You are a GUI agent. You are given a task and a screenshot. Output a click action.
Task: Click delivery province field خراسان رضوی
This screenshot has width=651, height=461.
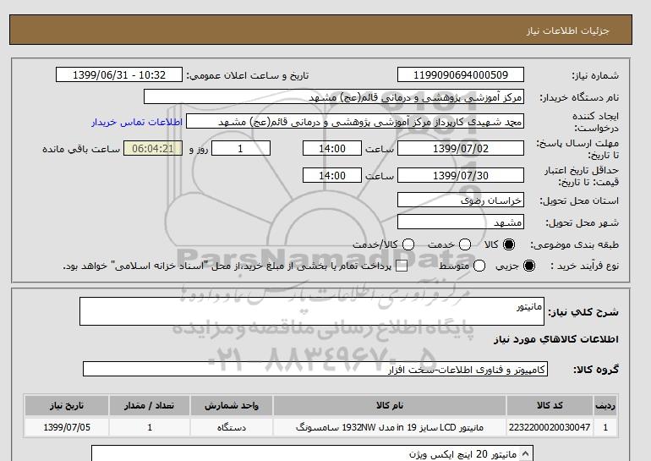point(461,200)
